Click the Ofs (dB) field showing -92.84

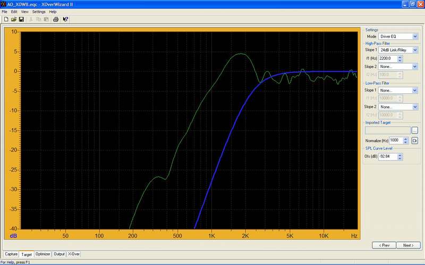coord(388,156)
